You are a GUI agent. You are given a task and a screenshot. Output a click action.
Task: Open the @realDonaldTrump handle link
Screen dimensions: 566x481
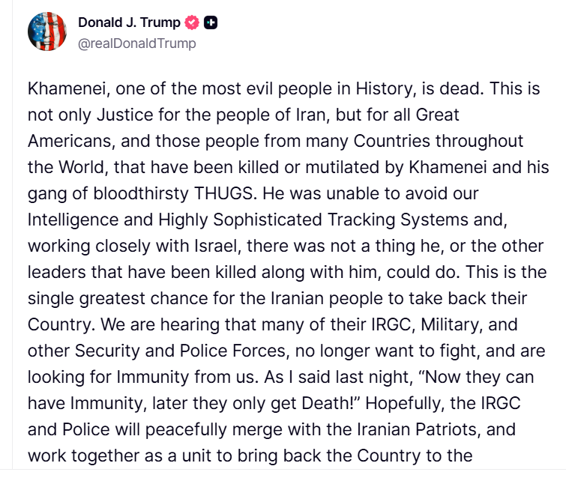(x=137, y=43)
